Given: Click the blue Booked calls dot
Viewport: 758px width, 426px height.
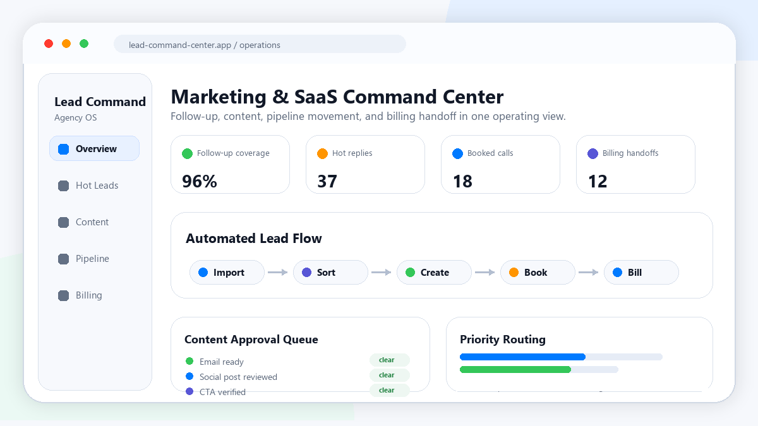Looking at the screenshot, I should (x=457, y=153).
